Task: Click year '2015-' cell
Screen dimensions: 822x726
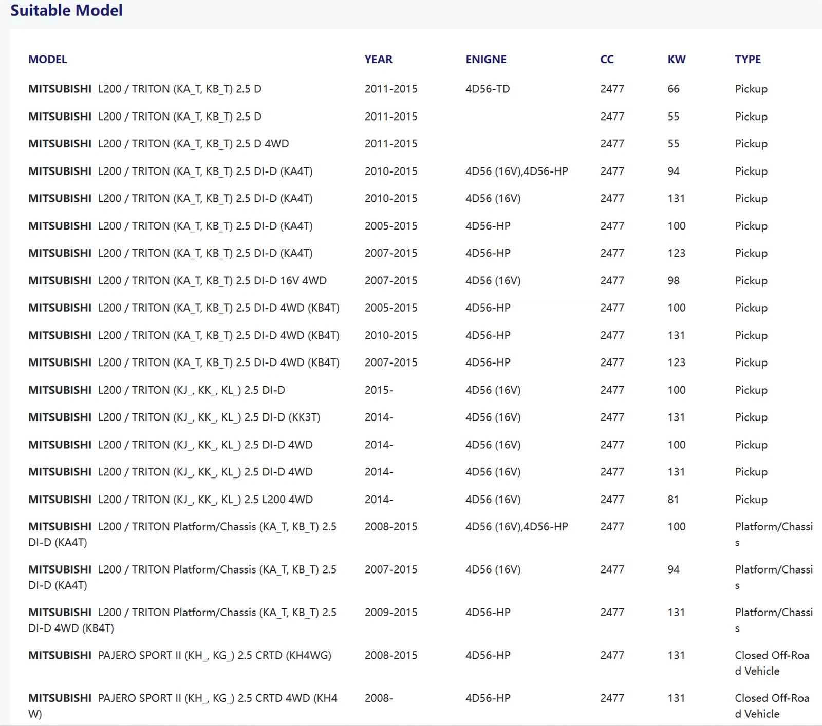Action: [x=379, y=390]
